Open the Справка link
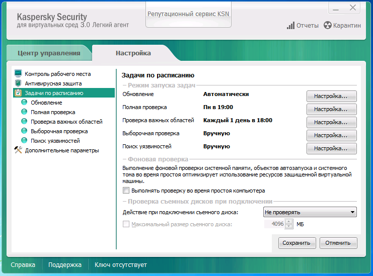Viewport: 373px width, 276px height. pos(23,264)
